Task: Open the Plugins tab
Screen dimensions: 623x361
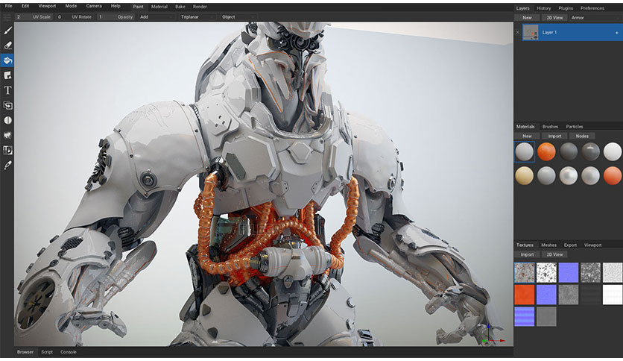Action: pos(566,8)
